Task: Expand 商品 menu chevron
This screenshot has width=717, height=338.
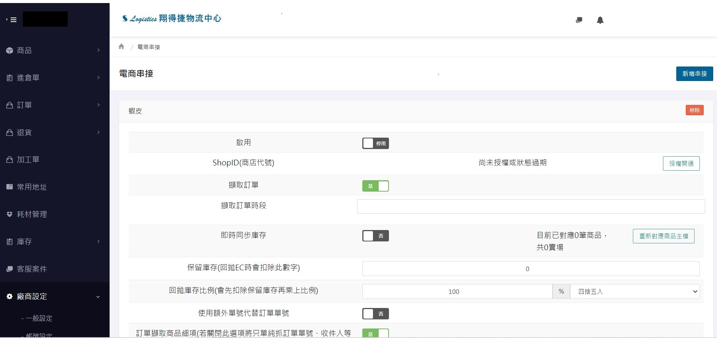Action: 98,50
